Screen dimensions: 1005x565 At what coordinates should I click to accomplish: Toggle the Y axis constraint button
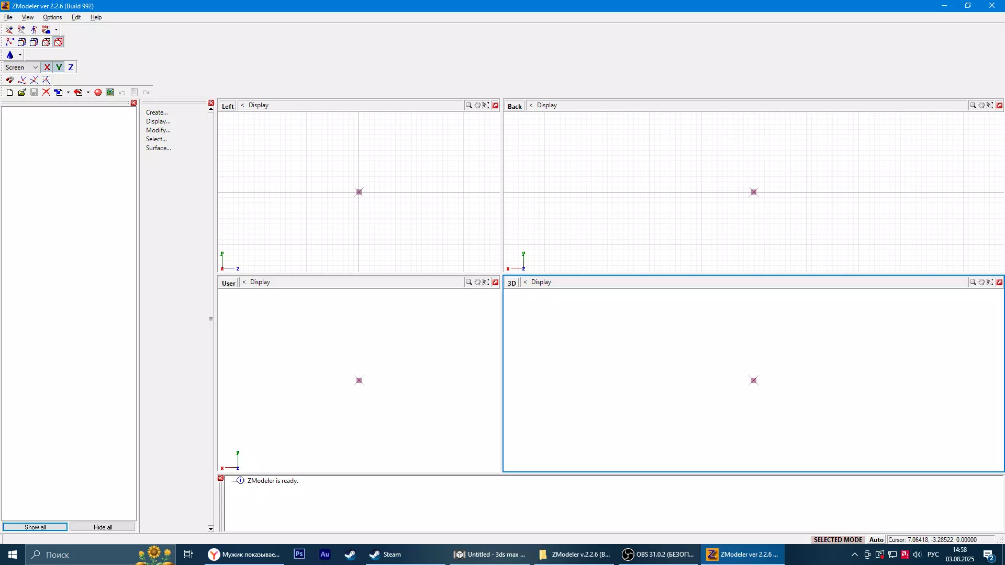point(59,67)
